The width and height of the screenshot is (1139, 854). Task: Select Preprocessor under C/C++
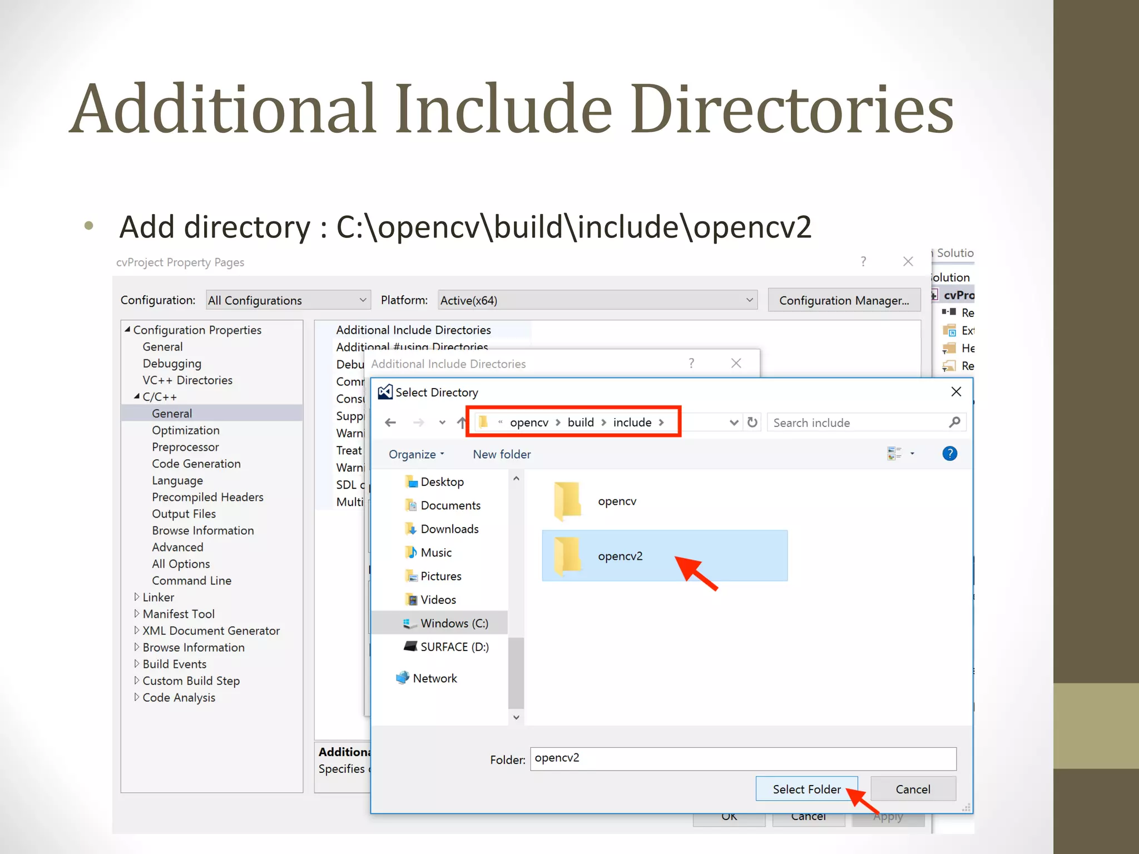pyautogui.click(x=185, y=447)
